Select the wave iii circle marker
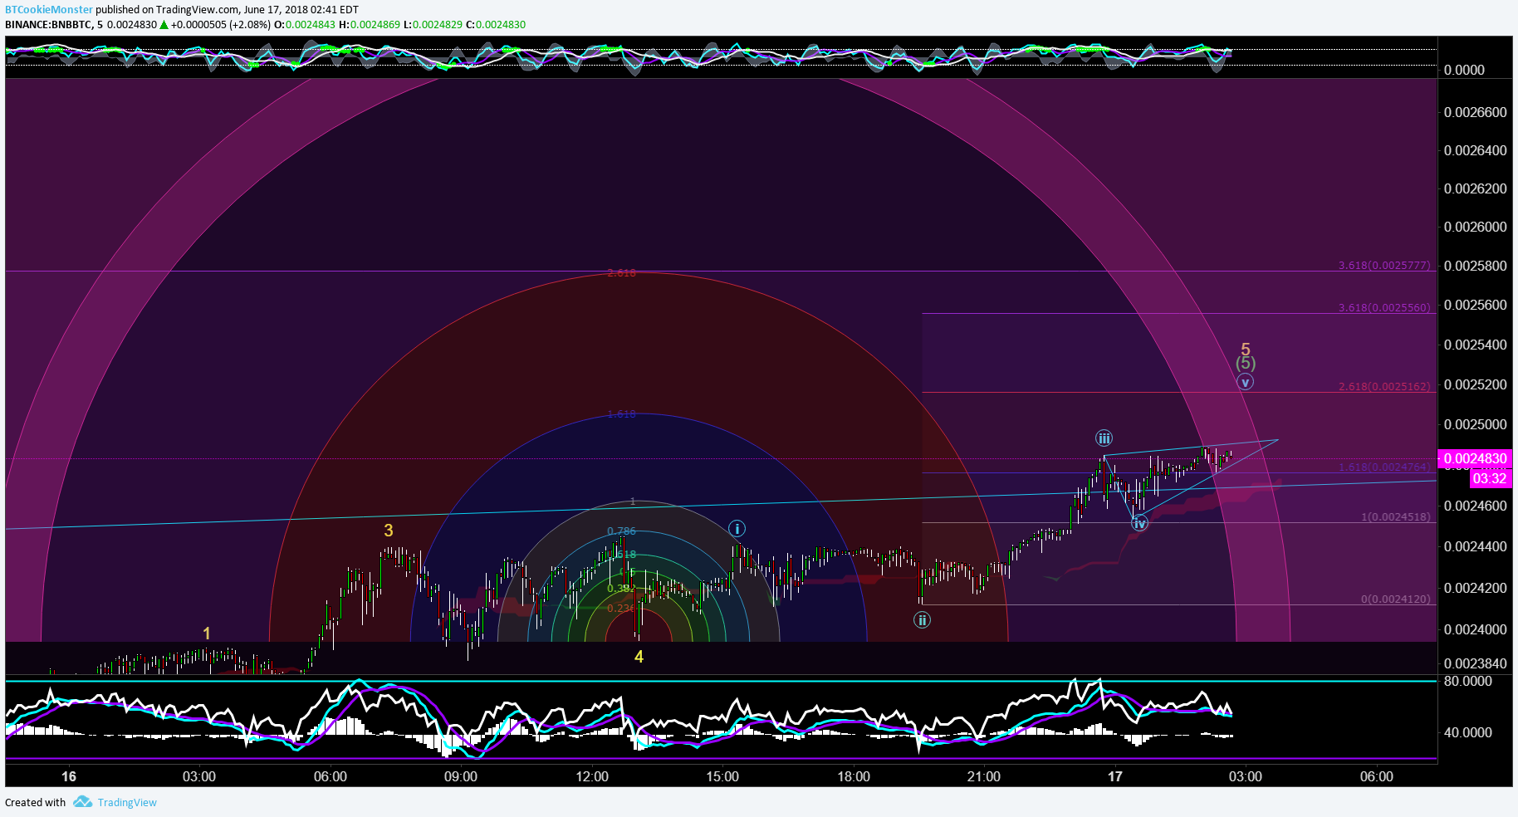The height and width of the screenshot is (817, 1518). click(1104, 438)
